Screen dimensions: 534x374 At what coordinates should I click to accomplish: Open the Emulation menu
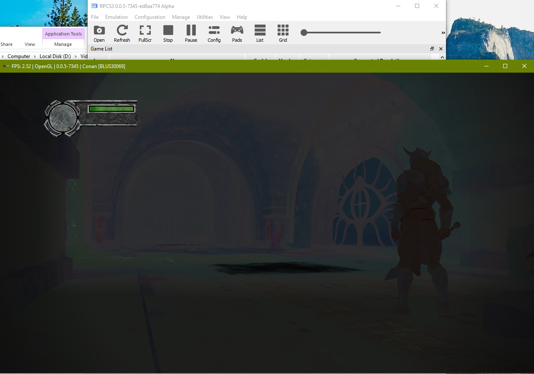116,17
